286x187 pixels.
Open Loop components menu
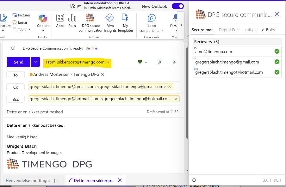coord(151,23)
